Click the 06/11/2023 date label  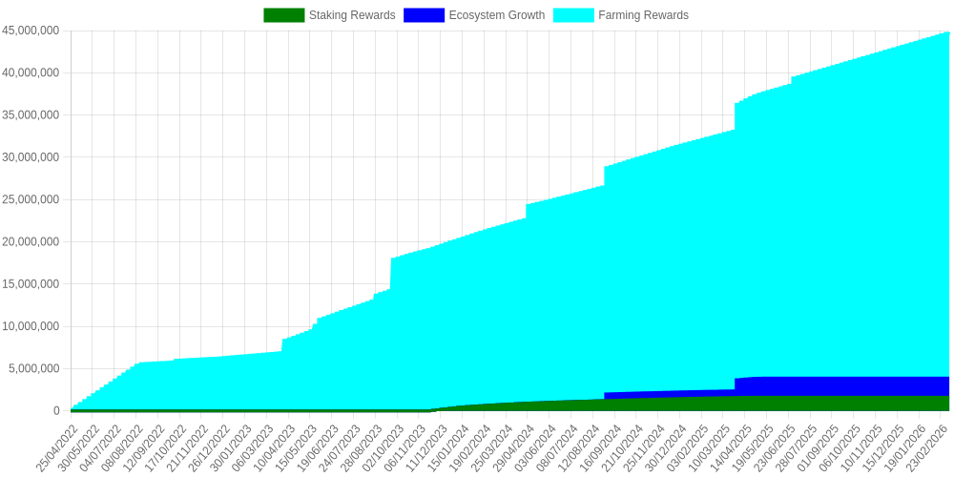pos(404,449)
